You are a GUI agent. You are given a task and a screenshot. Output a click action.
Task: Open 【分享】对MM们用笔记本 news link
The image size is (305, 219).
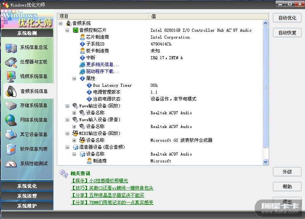(112, 203)
